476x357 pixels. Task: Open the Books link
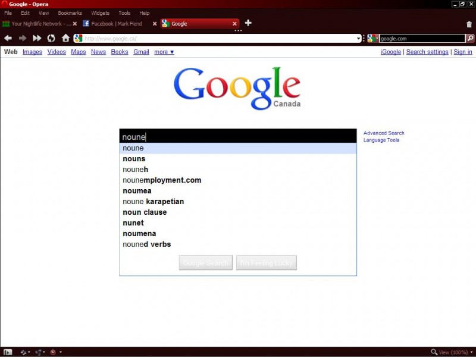point(120,52)
